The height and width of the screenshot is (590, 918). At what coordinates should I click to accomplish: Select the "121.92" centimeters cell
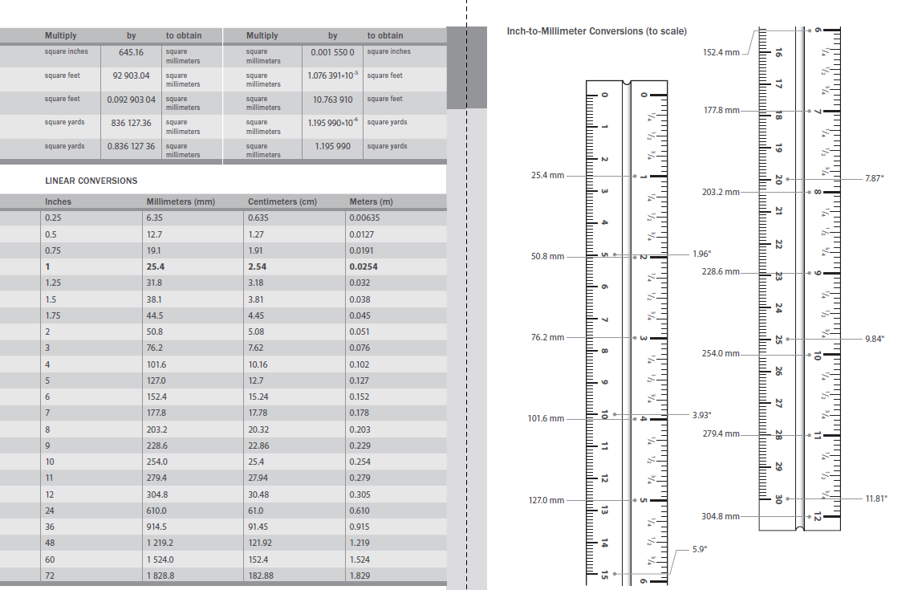(260, 543)
